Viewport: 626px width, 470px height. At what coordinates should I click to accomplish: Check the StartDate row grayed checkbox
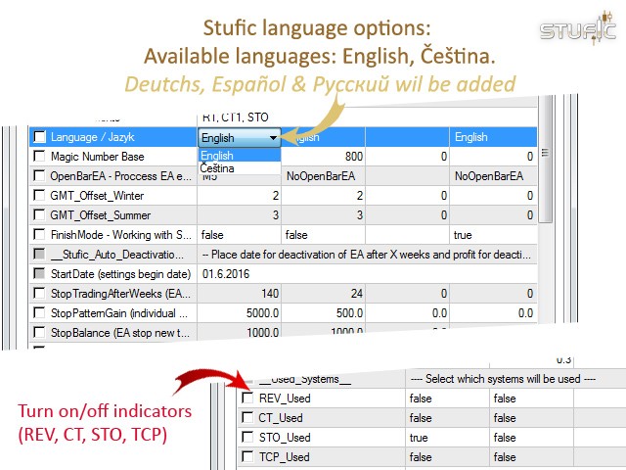[x=39, y=274]
